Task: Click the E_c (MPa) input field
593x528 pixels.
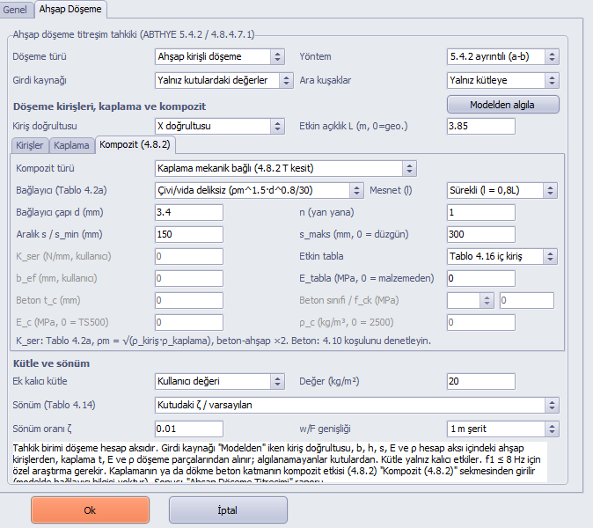Action: tap(188, 323)
